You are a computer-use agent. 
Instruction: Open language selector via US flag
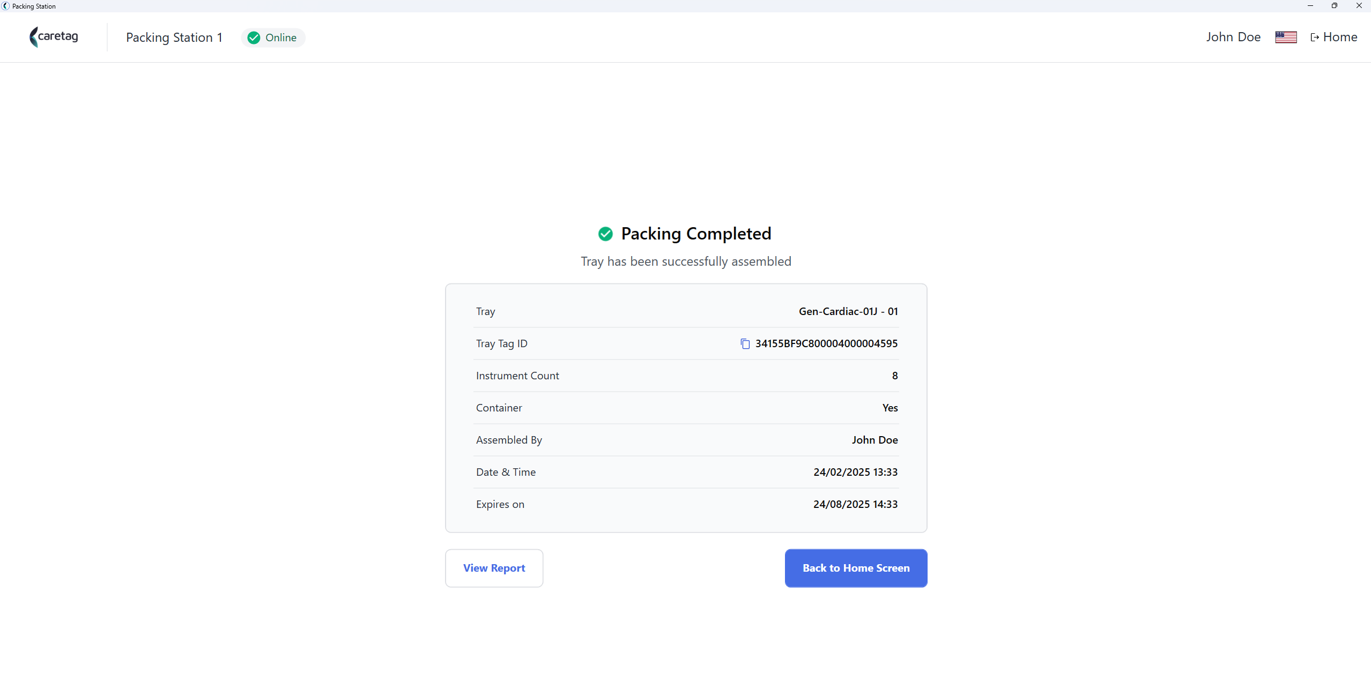[1286, 37]
